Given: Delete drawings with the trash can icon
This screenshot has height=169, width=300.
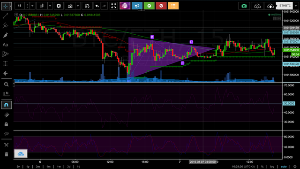Looking at the screenshot, I should [x=6, y=154].
